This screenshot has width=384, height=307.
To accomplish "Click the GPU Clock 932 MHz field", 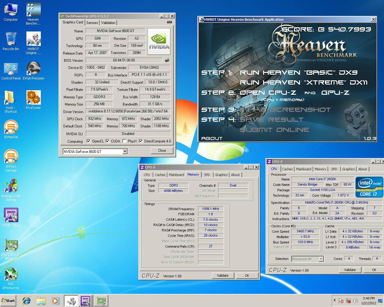I will [x=95, y=119].
